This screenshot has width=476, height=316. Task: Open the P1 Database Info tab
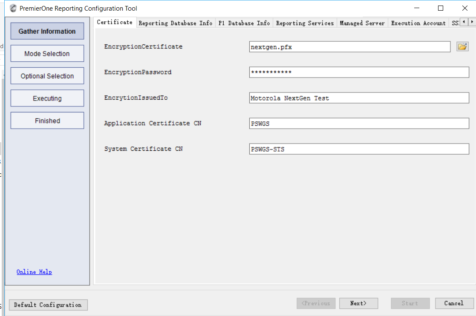tap(244, 23)
